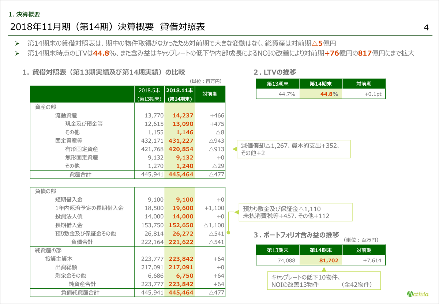Screen dimensions: 439x304
Task: Click the green dot connector beside 預り敷金 row
Action: pos(228,232)
